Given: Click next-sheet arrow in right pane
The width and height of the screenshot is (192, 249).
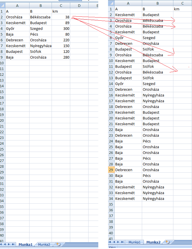Looking at the screenshot, I should [118, 242].
